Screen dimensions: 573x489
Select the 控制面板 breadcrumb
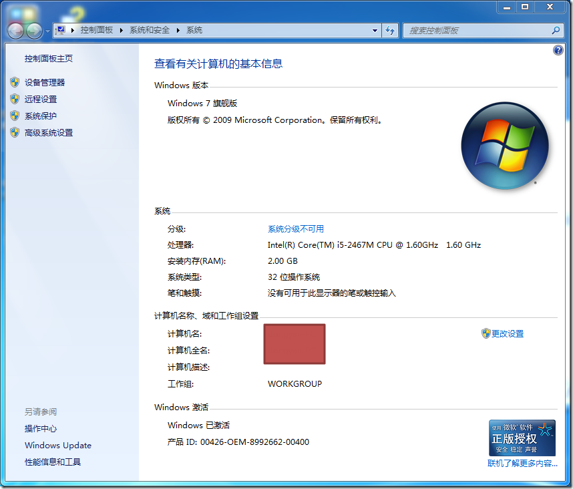pyautogui.click(x=96, y=30)
